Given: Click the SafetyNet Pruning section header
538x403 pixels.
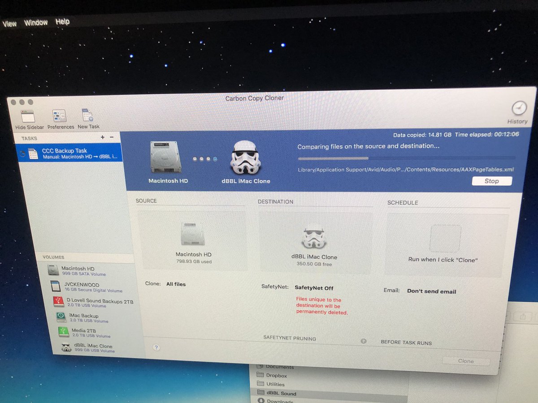Looking at the screenshot, I should click(290, 339).
